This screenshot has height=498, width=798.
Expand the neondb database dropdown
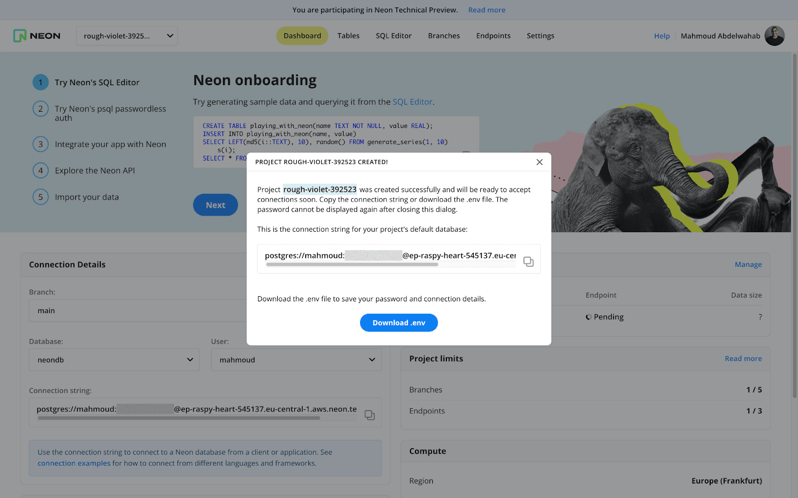pos(114,360)
